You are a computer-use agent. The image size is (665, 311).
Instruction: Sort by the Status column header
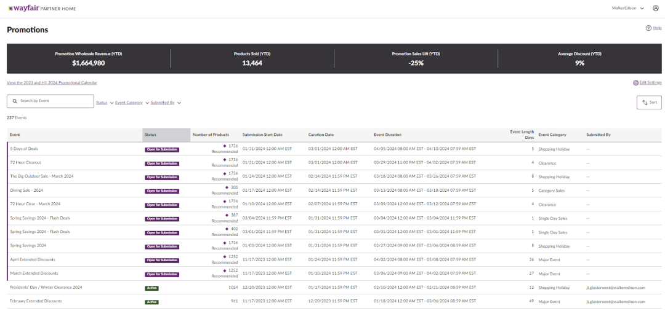click(x=151, y=135)
